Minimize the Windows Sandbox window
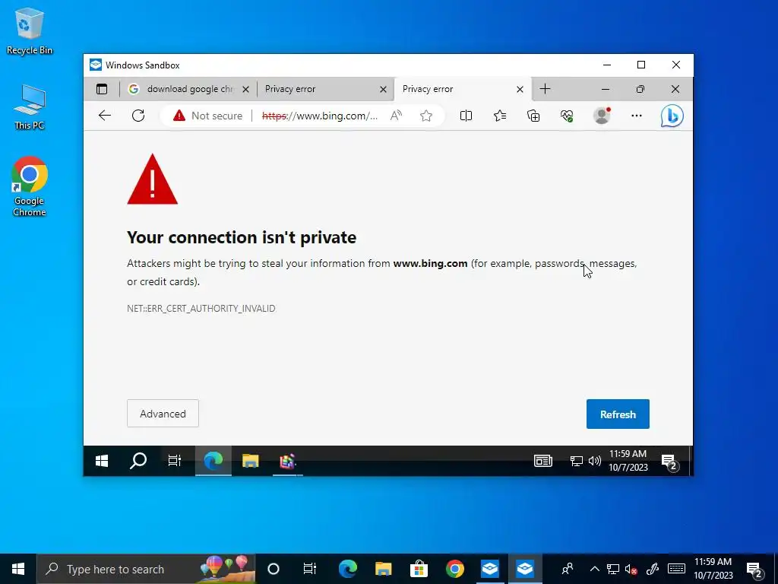 click(607, 65)
